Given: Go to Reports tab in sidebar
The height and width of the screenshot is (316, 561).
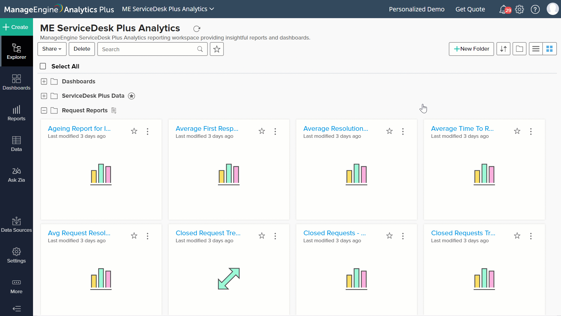Looking at the screenshot, I should coord(16,113).
